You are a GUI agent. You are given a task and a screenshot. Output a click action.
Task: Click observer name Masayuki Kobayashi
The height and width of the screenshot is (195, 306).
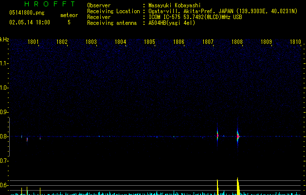(175, 5)
